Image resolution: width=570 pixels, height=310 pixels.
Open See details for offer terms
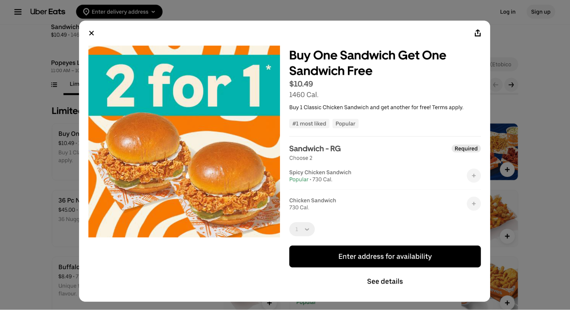point(385,281)
